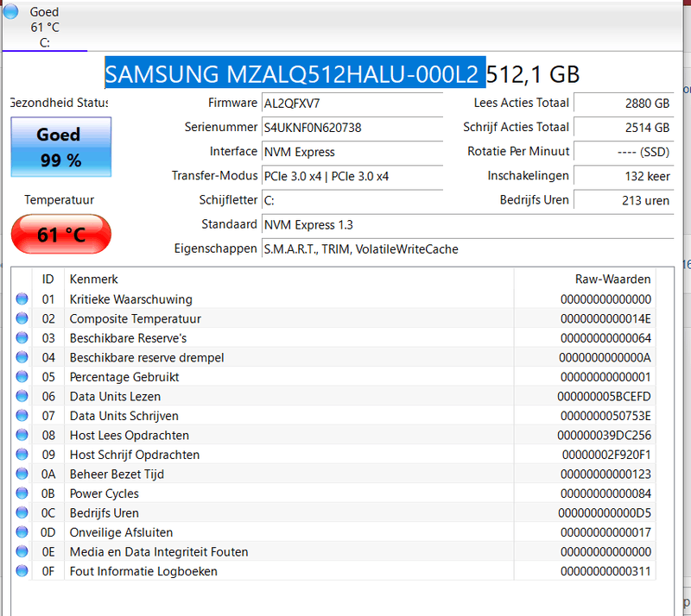Click the Firmware field AL2QFXV7

pyautogui.click(x=352, y=104)
